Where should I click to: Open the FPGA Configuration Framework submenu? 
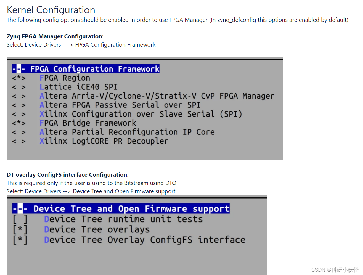point(86,69)
